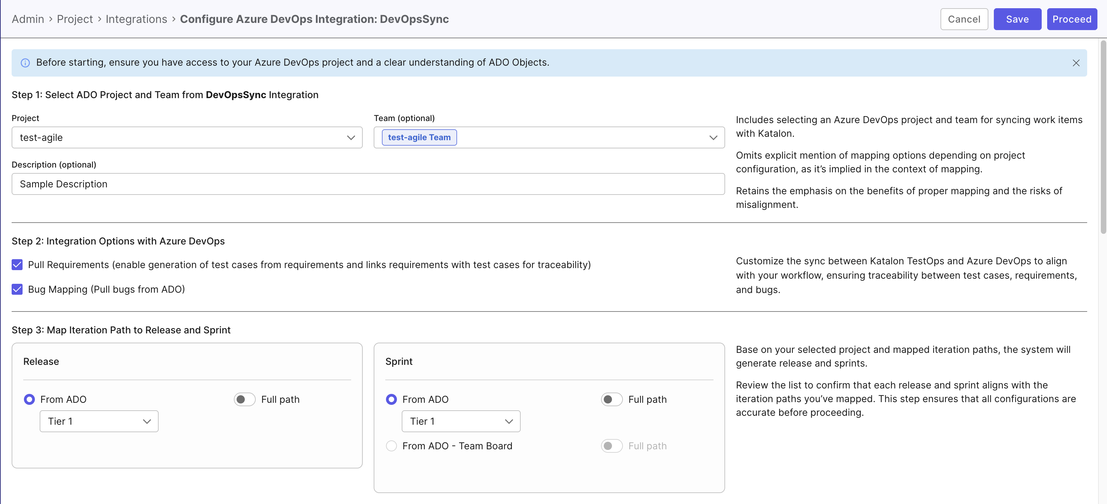Click the Description input field
The image size is (1107, 504).
click(368, 184)
